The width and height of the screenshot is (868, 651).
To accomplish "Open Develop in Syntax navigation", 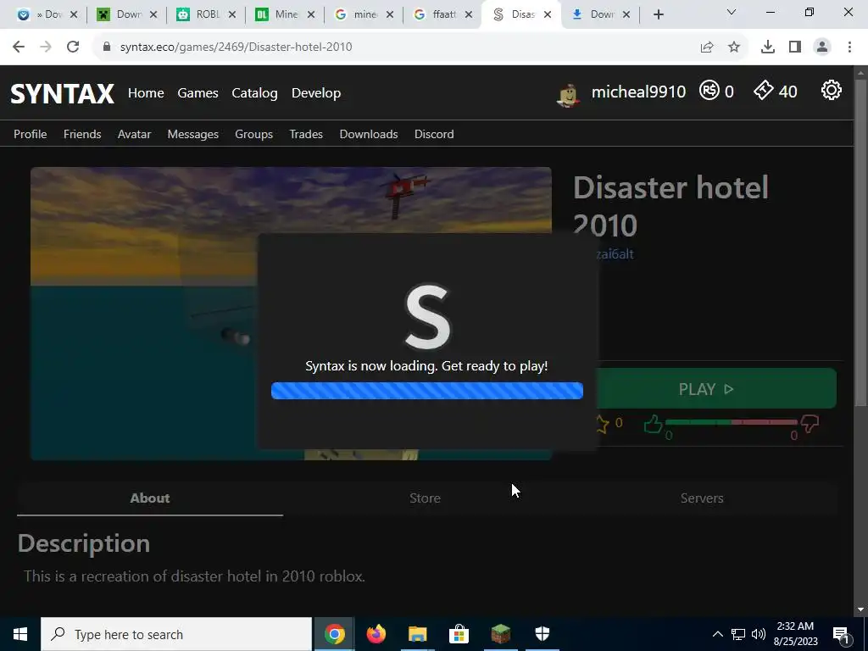I will click(x=316, y=93).
